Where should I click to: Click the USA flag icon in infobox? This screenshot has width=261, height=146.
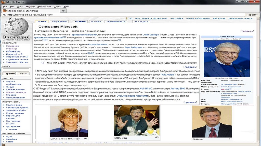(x=223, y=89)
